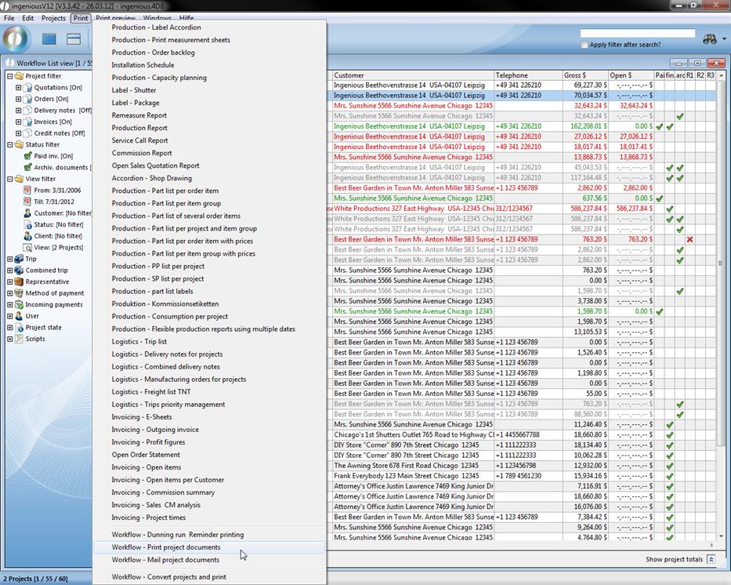Click the Trip truck icon
731x585 pixels.
[x=19, y=259]
